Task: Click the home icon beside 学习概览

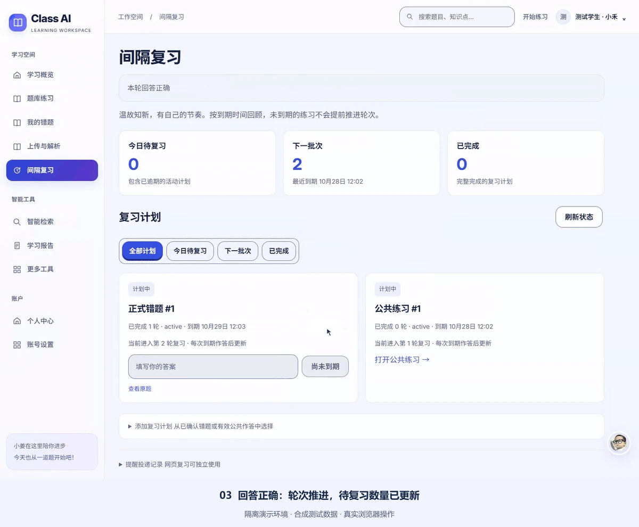Action: (17, 75)
